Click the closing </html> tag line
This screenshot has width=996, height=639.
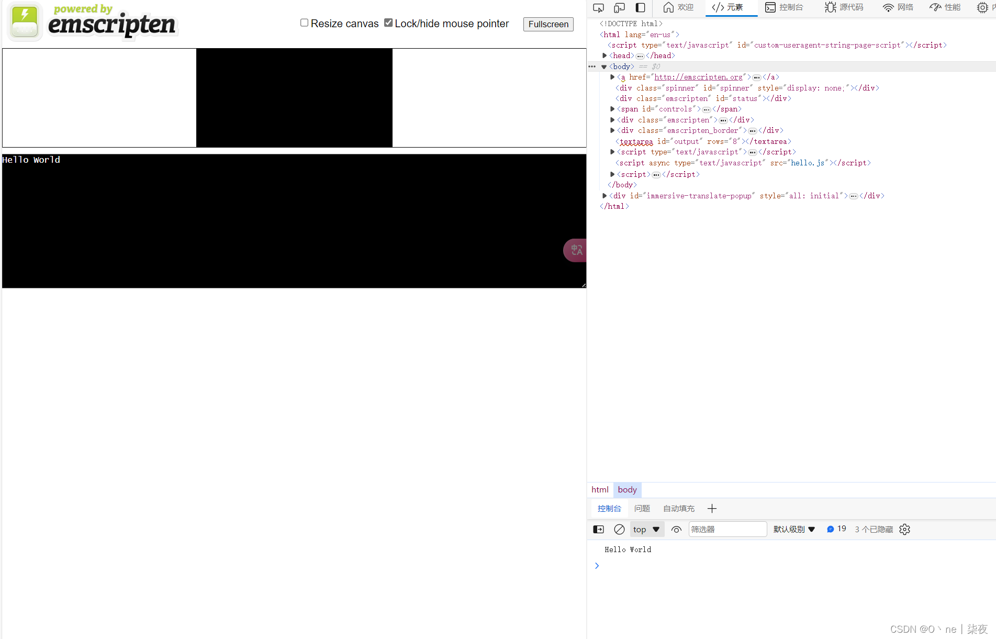point(614,206)
